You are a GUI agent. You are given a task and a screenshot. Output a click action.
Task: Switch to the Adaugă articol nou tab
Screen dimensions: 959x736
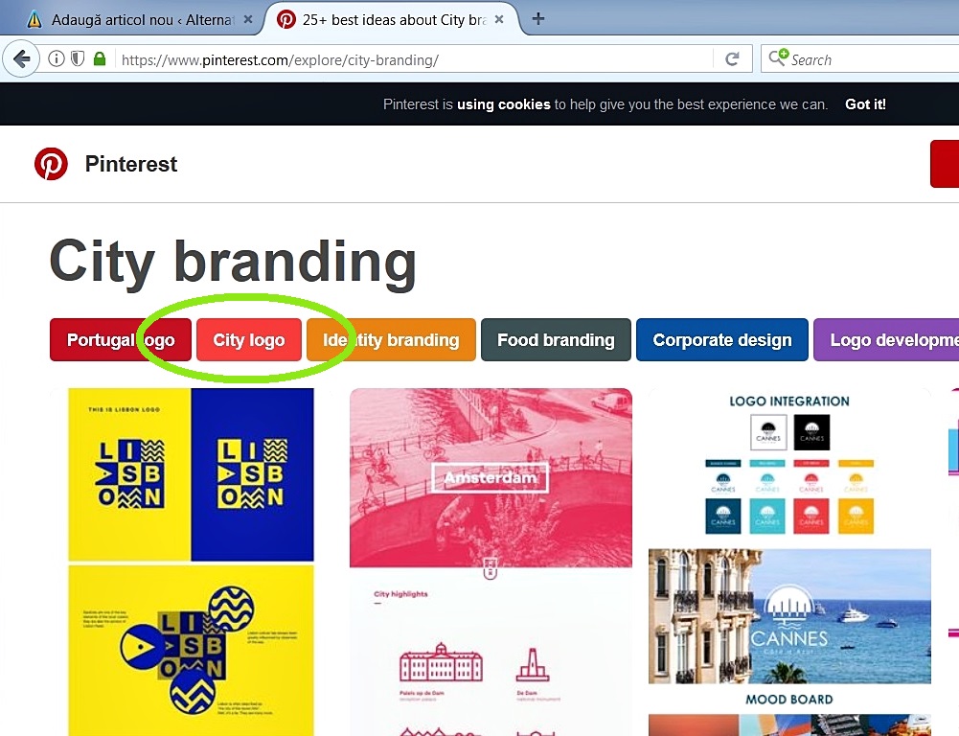[131, 19]
